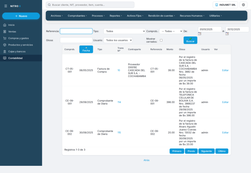
Task: Click the De date field 01/01/2025
Action: pos(210,29)
